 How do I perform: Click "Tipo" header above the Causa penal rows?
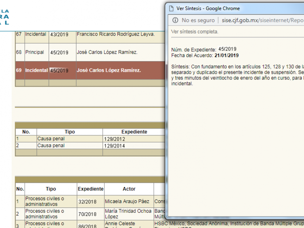point(70,132)
